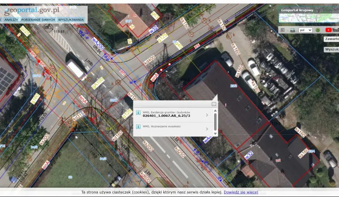
Task: Click the geoportal.gov.pl logo
Action: coord(32,10)
